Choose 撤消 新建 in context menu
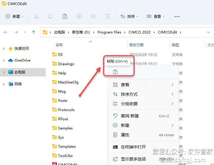 click(x=143, y=116)
